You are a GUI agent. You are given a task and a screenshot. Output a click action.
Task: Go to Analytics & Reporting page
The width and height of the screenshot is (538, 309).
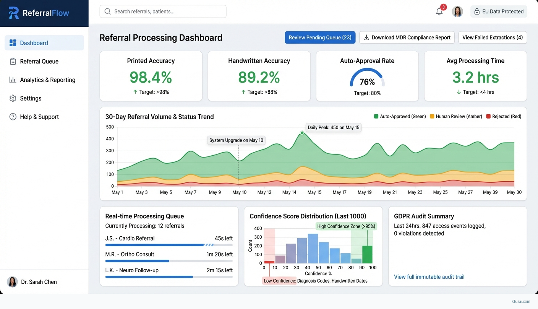click(48, 80)
